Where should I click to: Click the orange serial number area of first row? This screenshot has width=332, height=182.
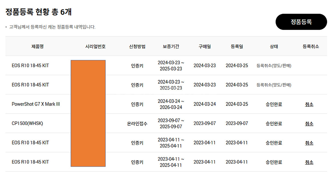pyautogui.click(x=87, y=66)
